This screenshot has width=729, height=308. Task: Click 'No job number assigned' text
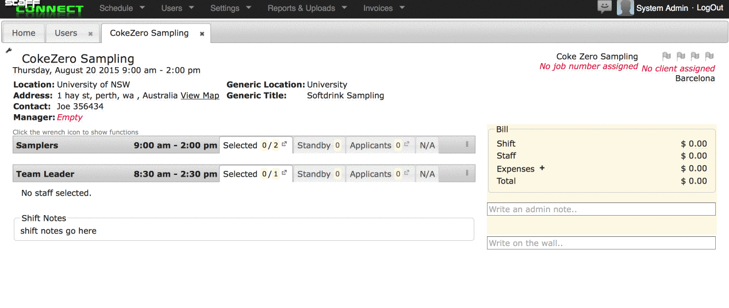589,67
